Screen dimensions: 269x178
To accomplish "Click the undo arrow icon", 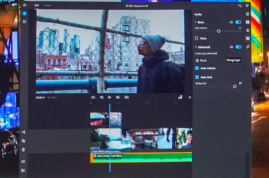I will click(x=240, y=6).
